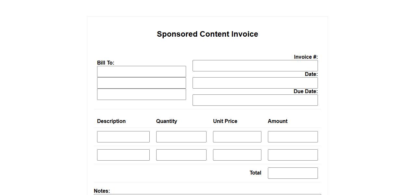The height and width of the screenshot is (195, 415).
Task: Focus the first row Quantity field
Action: click(181, 137)
